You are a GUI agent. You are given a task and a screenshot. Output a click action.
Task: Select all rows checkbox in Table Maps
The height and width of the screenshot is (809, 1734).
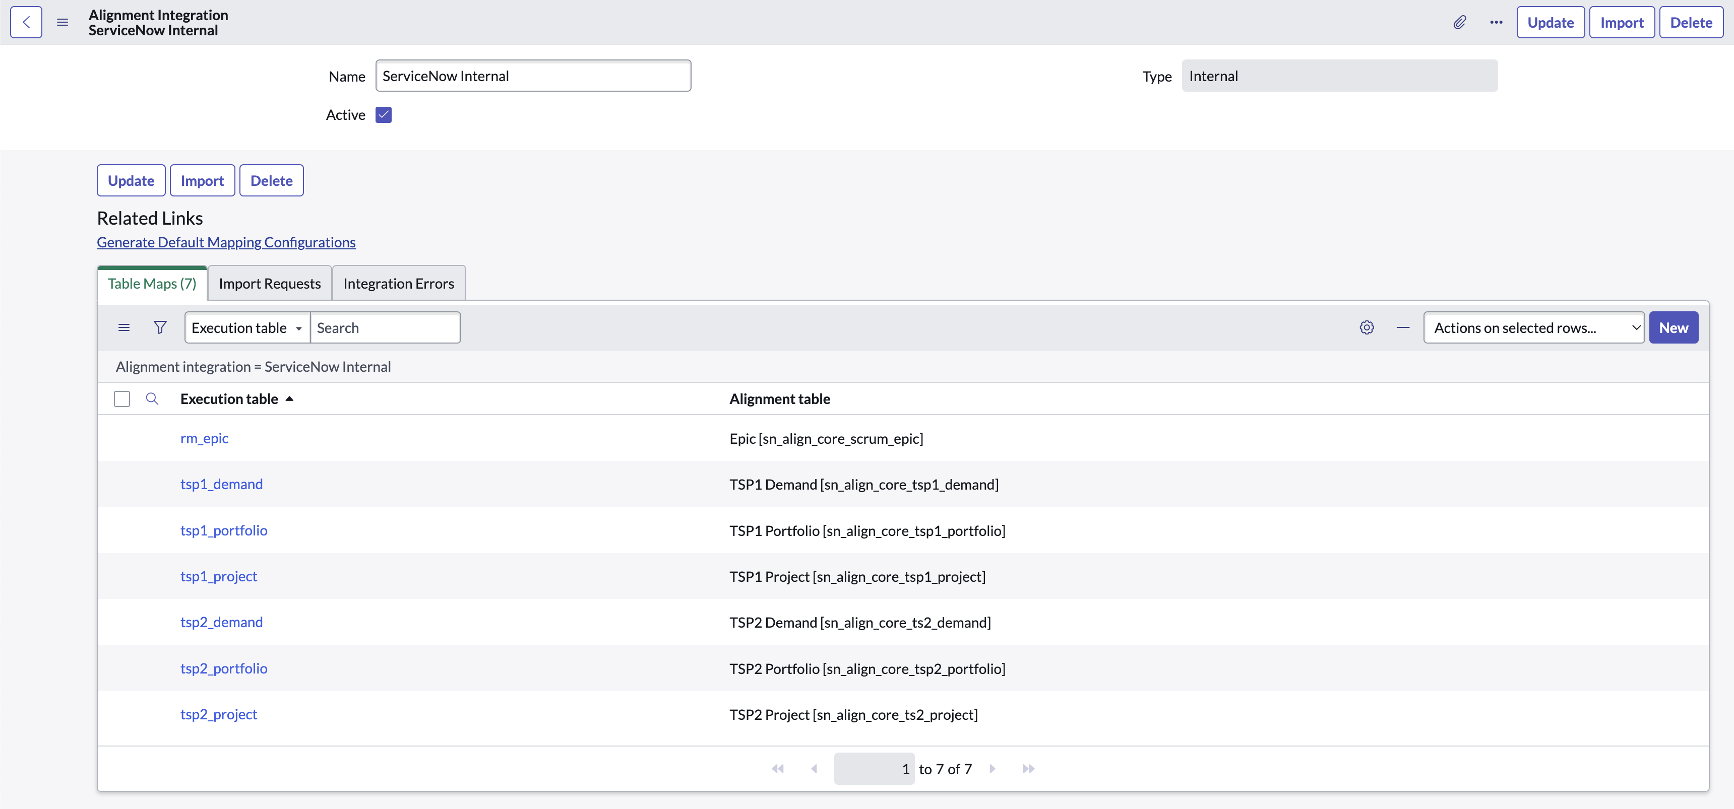[x=122, y=399]
